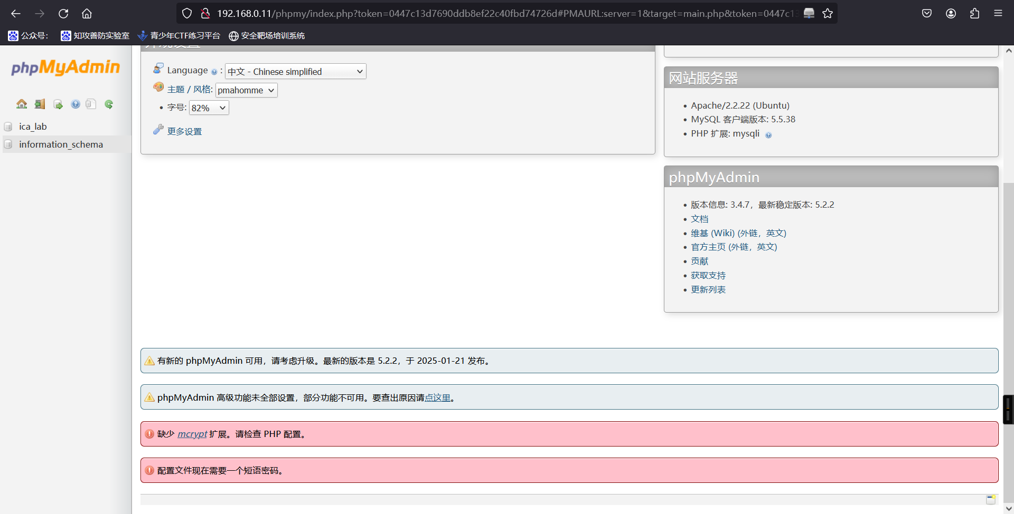1014x514 pixels.
Task: Open the ica_lab database
Action: tap(33, 127)
